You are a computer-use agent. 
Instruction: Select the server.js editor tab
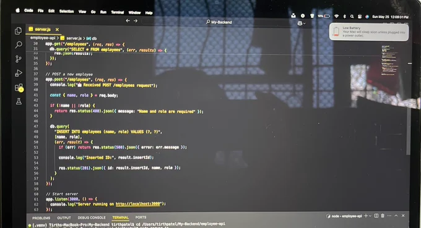pyautogui.click(x=43, y=29)
